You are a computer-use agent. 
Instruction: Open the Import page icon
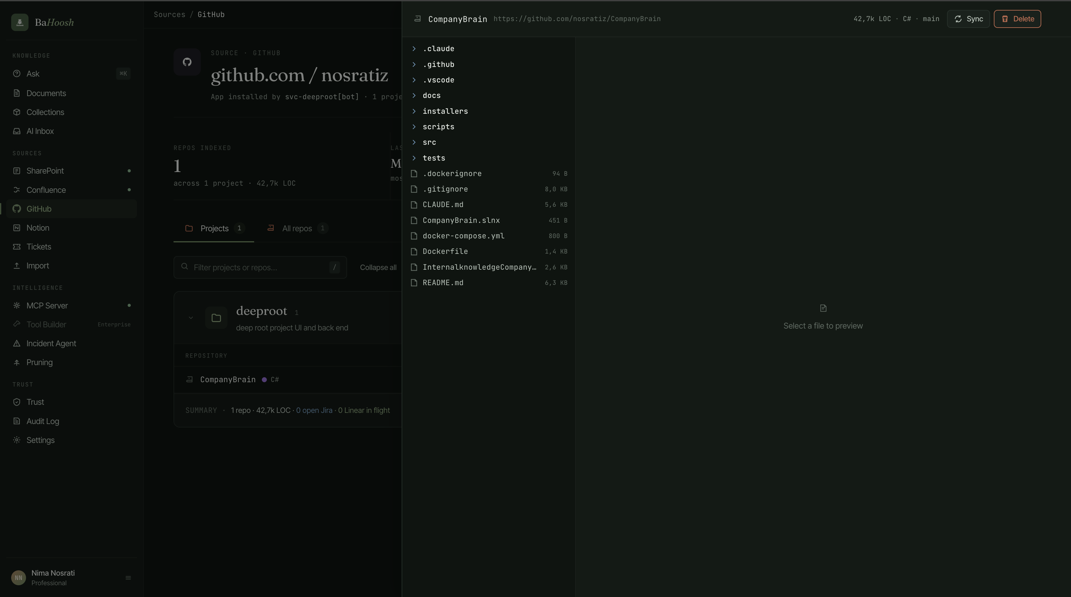(17, 266)
